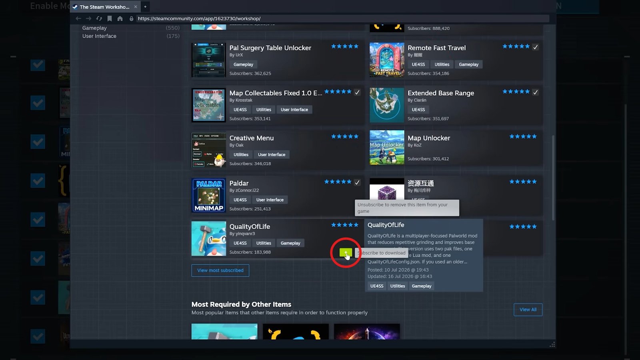Click the workshop page vertical scrollbar
Screen dimensions: 640x360
553,177
